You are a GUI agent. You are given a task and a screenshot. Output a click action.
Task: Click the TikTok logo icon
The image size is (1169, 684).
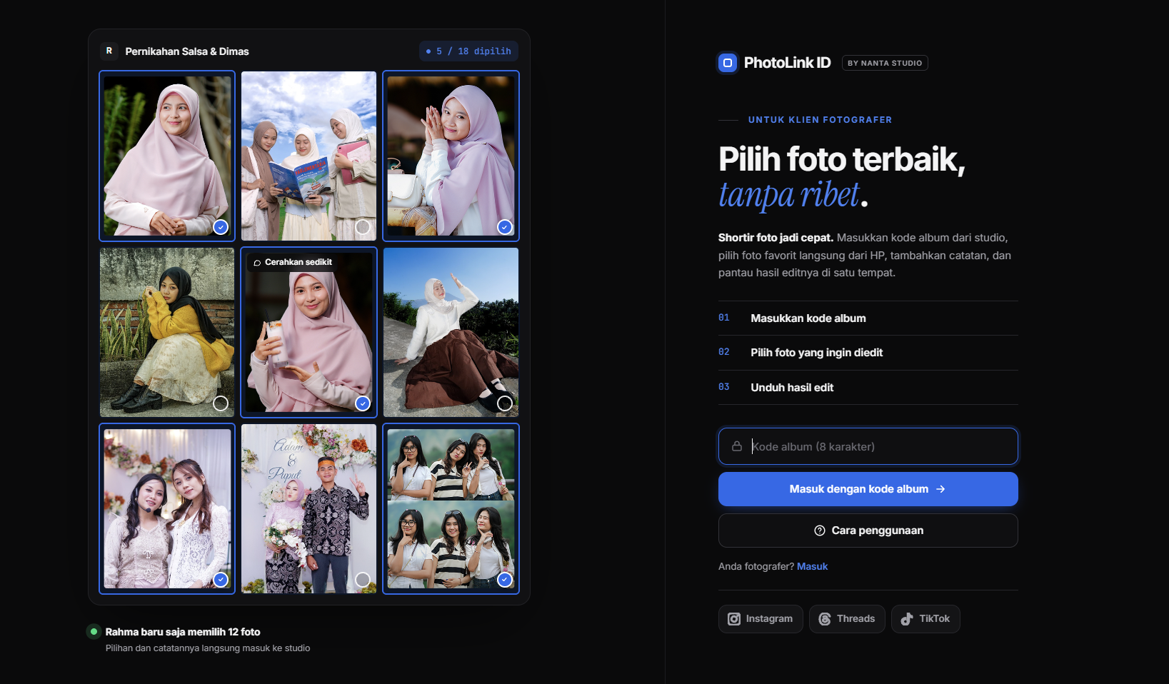907,619
